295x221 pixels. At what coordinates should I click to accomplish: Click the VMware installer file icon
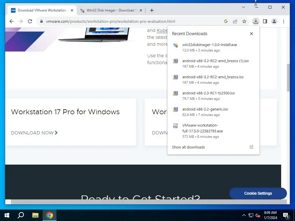175,125
